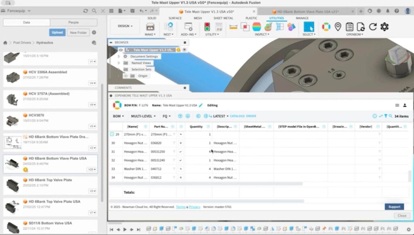Screen dimensions: 414x235
Task: Click the CATALOGS link
Action: 237,116
